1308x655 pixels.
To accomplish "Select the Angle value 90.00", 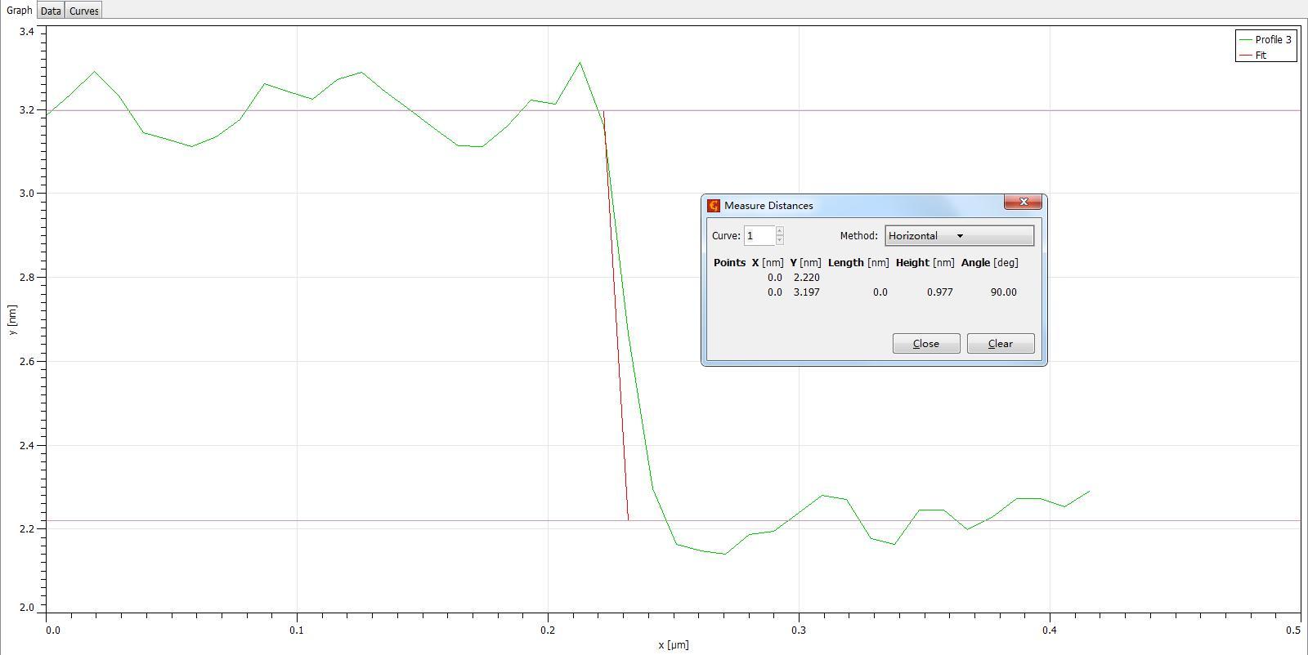I will [x=1003, y=292].
